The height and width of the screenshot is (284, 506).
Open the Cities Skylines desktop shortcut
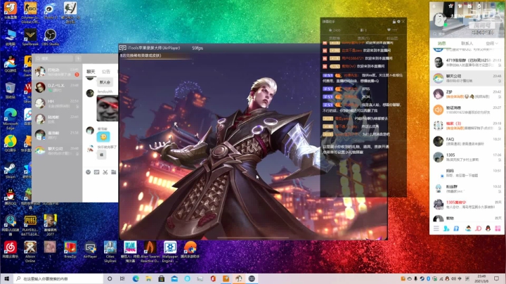tap(110, 252)
